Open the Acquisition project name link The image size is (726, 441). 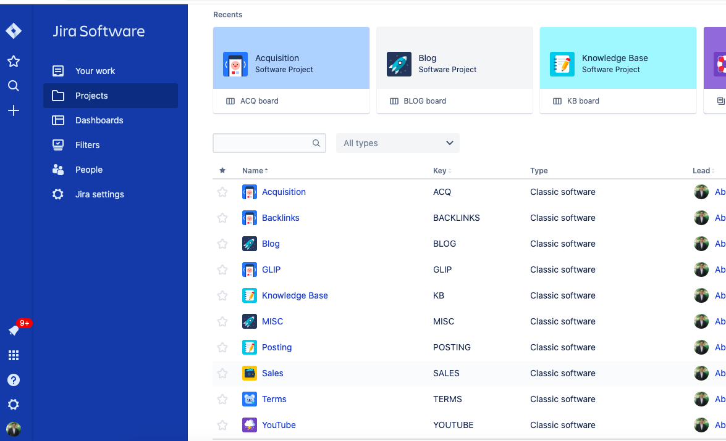284,192
